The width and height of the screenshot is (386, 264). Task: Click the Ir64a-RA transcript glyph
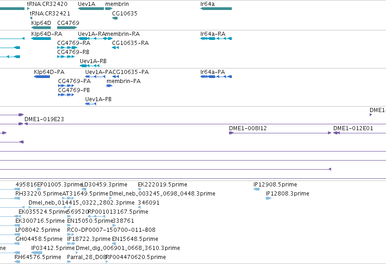pos(216,39)
